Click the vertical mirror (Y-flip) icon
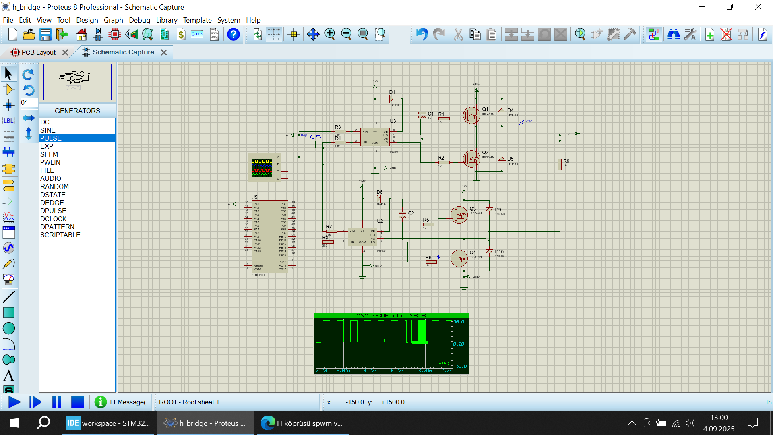Screen dimensions: 773x435 coord(28,133)
